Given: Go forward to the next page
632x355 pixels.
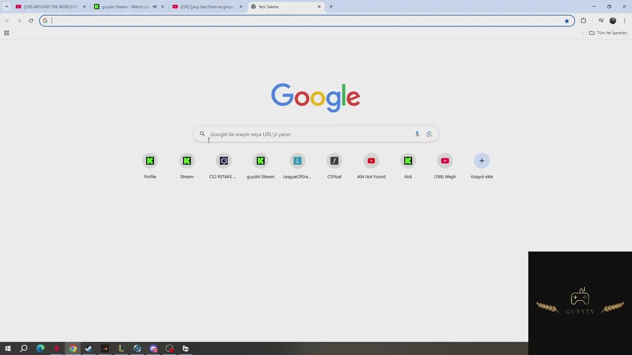Looking at the screenshot, I should 19,21.
